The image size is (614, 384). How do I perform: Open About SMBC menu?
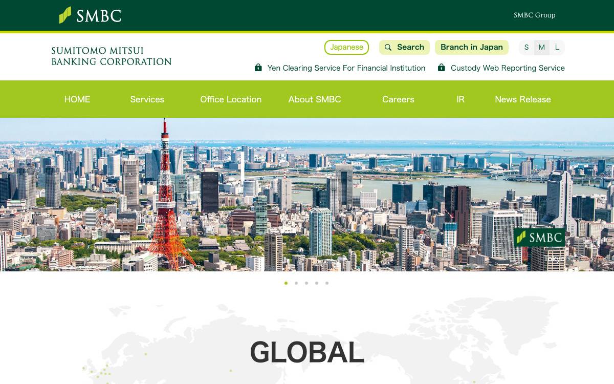pos(315,99)
